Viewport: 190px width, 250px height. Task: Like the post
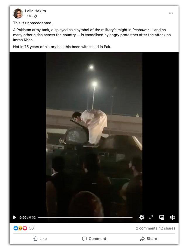(x=39, y=239)
